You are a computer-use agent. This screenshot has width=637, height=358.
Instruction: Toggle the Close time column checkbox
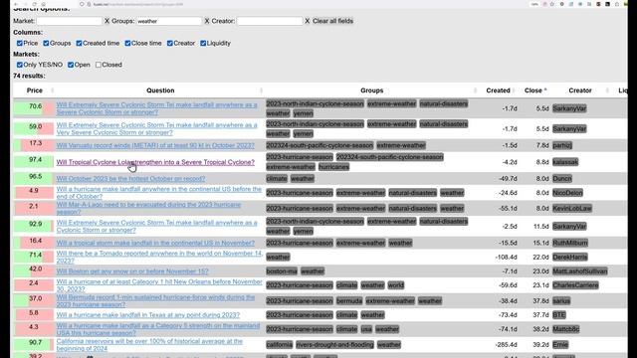[127, 43]
